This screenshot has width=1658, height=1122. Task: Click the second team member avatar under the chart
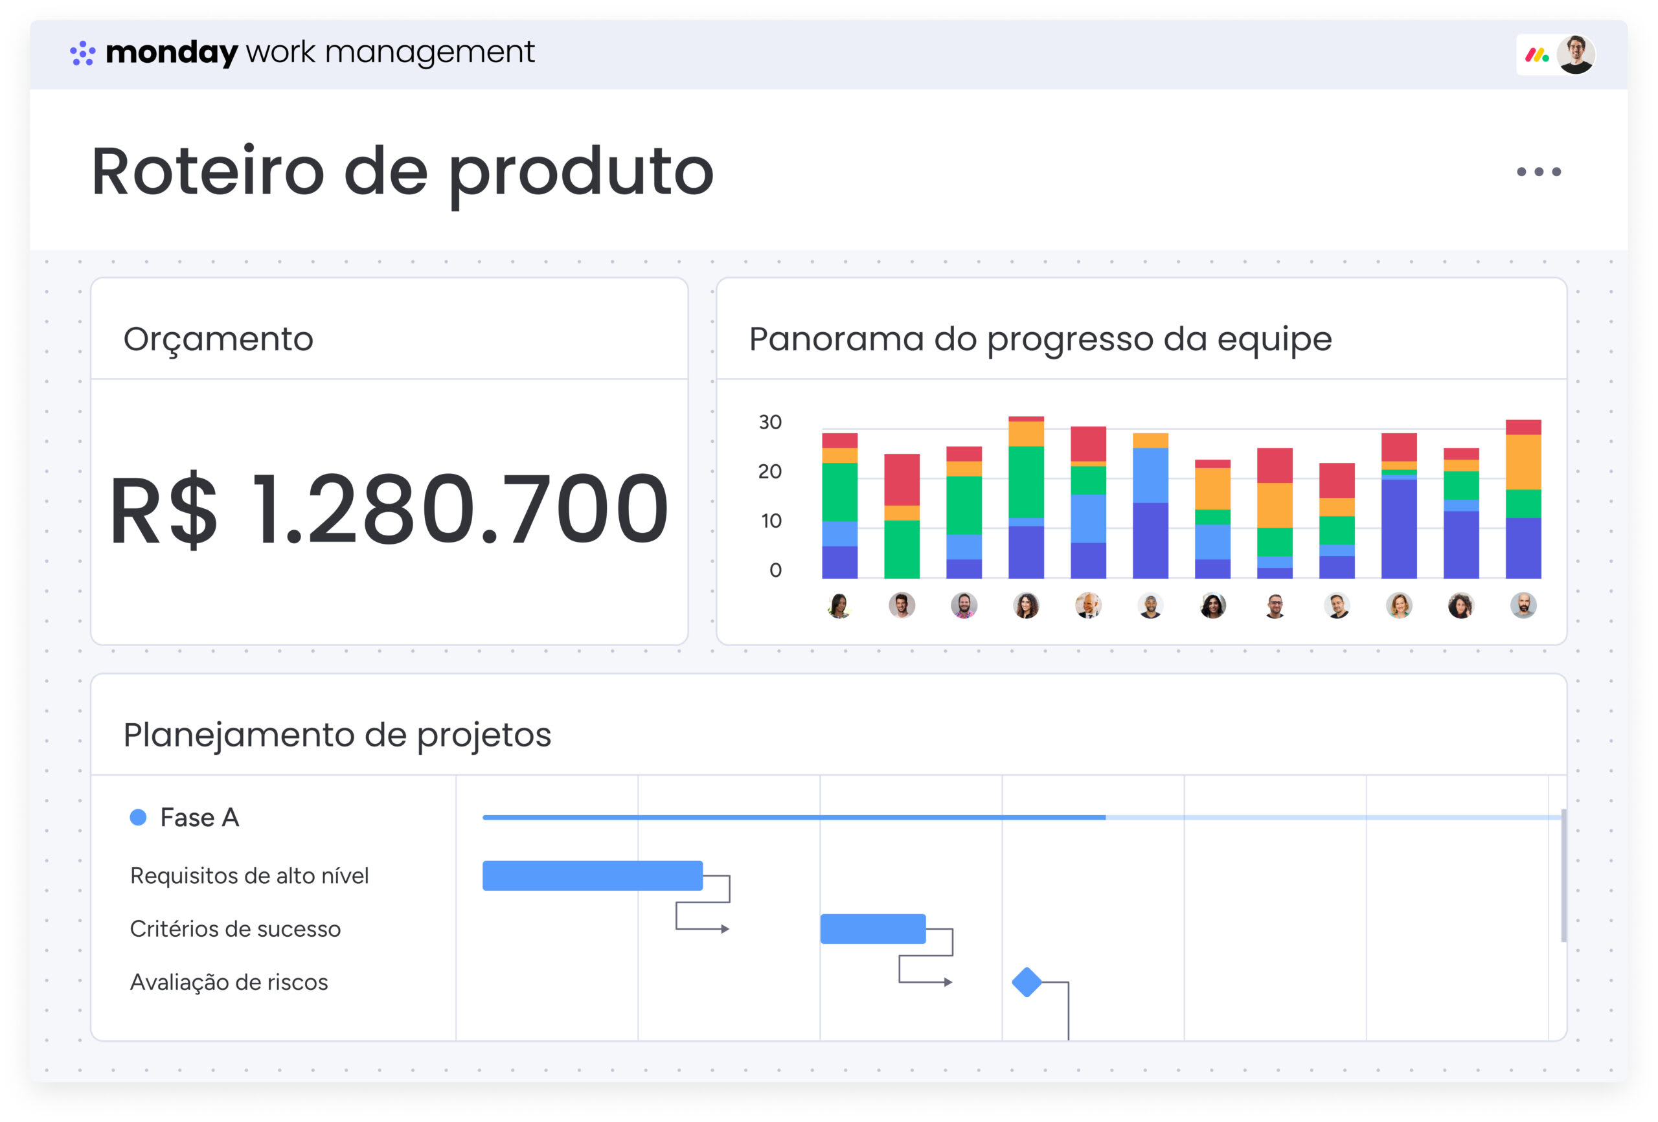tap(902, 605)
